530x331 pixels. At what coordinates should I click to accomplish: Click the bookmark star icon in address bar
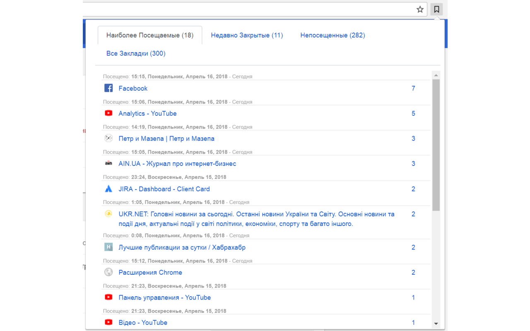point(420,10)
